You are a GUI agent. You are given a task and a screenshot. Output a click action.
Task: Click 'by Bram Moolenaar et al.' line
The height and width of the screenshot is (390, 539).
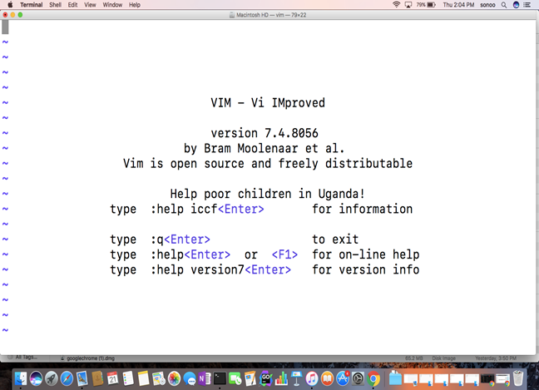pos(264,149)
